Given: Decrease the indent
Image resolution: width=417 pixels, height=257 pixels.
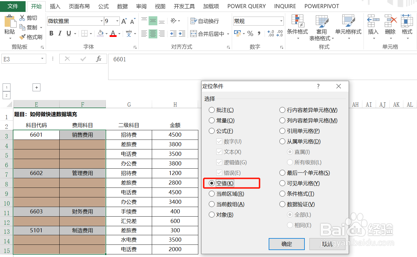Looking at the screenshot, I should pyautogui.click(x=173, y=34).
